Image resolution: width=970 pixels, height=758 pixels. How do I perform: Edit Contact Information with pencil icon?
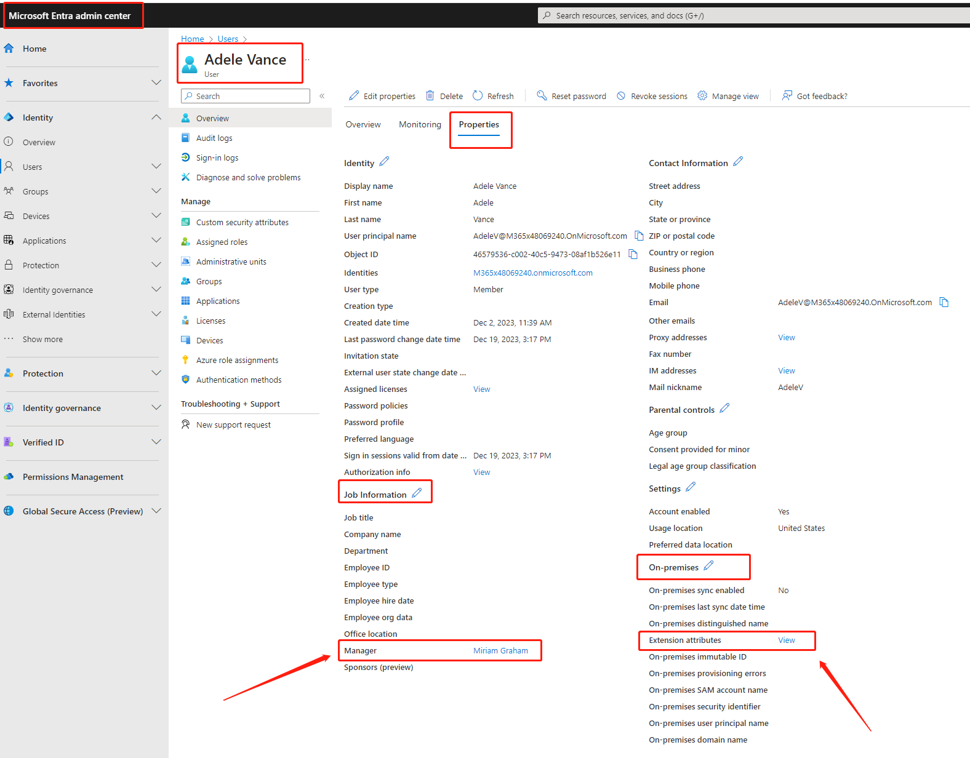pos(738,161)
